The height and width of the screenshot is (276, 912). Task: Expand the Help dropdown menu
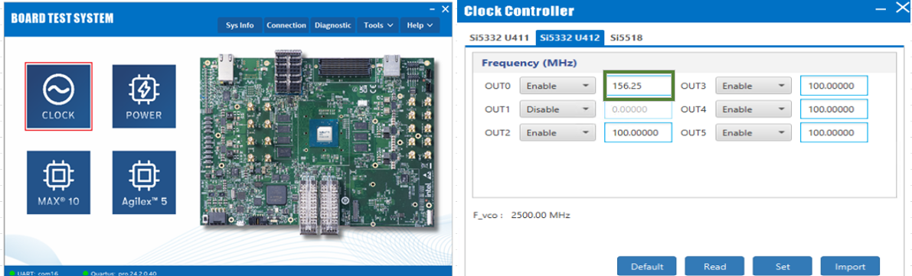tap(420, 25)
